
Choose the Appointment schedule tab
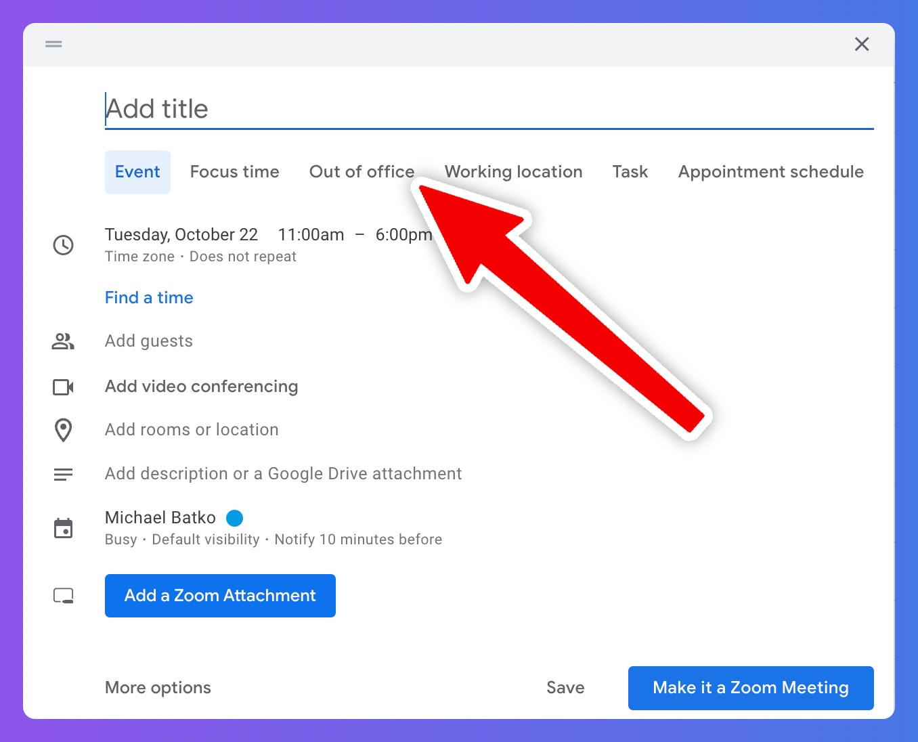770,172
